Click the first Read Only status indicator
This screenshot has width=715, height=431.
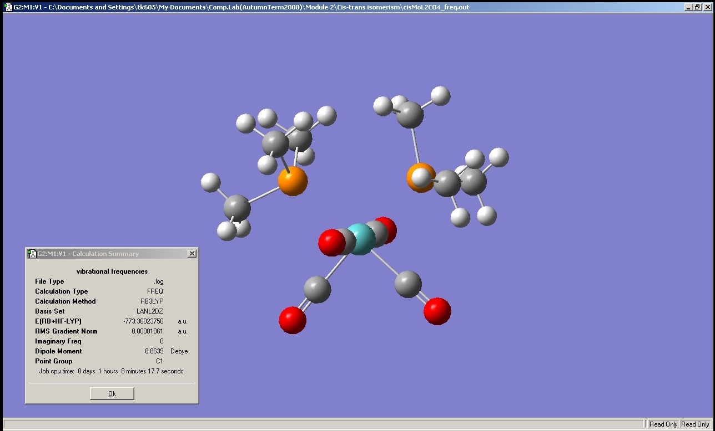(x=663, y=424)
